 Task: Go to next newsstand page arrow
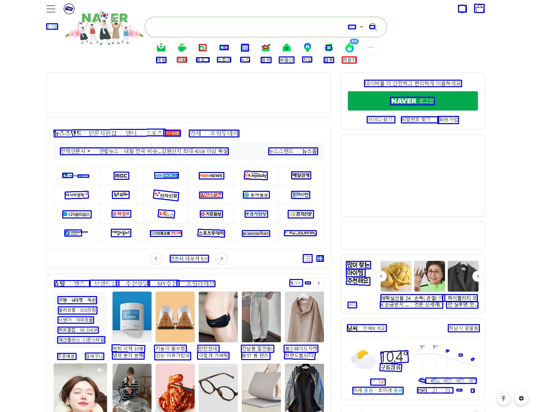click(222, 258)
